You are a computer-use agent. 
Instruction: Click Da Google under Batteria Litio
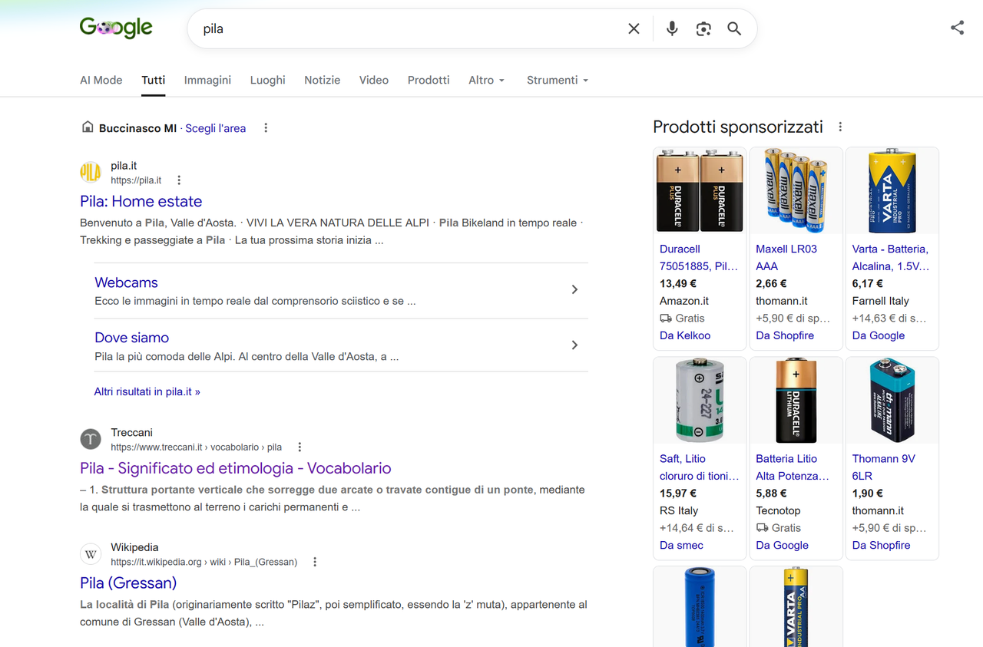[782, 545]
